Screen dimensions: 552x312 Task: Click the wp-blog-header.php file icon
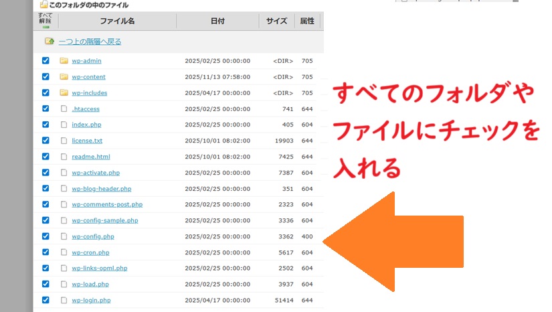64,188
